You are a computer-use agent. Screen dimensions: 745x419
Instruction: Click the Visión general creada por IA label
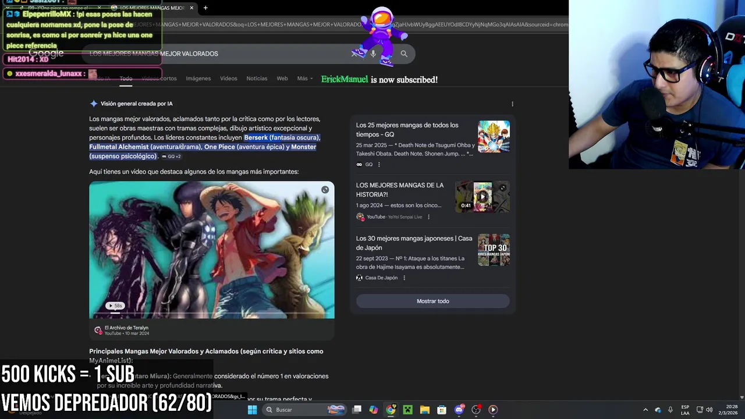(137, 104)
